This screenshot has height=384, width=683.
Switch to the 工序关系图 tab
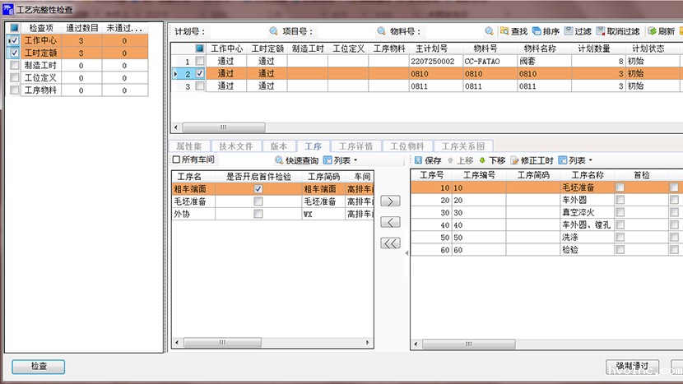click(463, 146)
